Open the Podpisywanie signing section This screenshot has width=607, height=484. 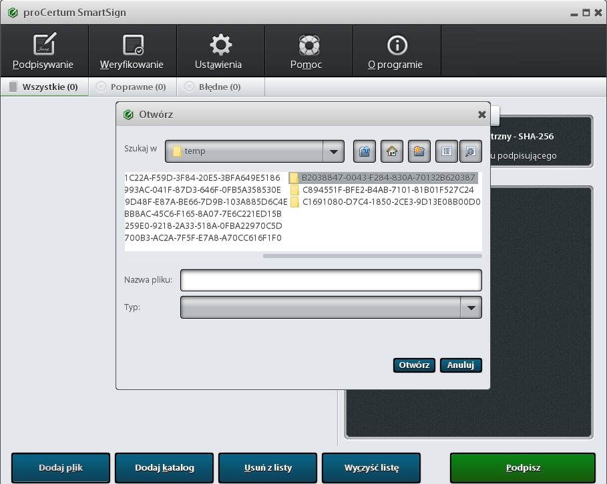click(44, 51)
